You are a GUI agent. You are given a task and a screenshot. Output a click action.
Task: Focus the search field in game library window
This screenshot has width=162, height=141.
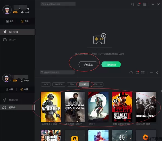[57, 73]
